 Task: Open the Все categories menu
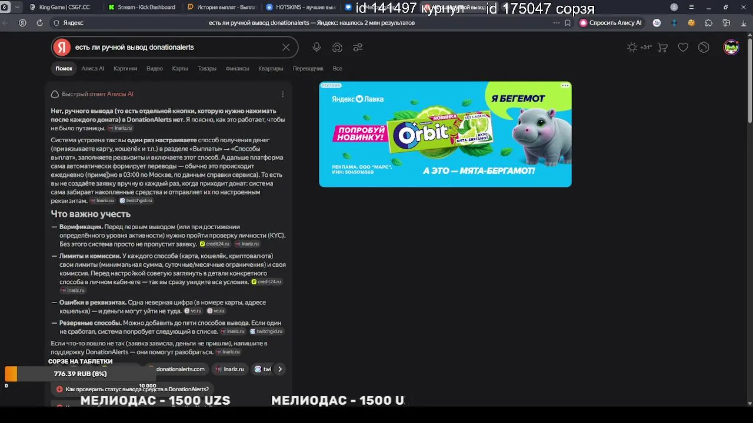tap(338, 69)
